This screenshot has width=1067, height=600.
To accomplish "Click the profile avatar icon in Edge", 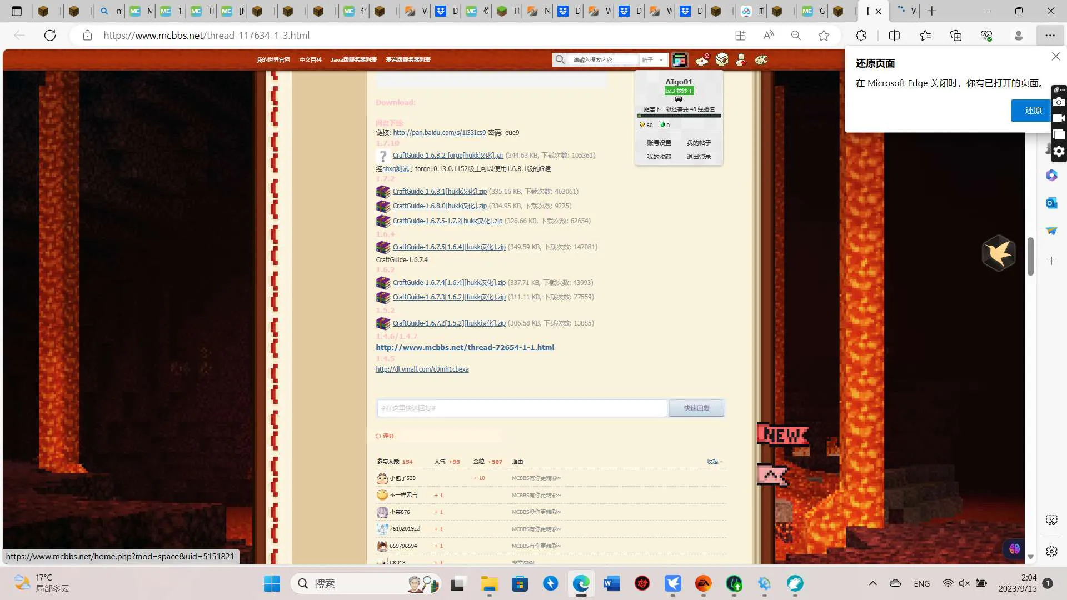I will pyautogui.click(x=1019, y=36).
